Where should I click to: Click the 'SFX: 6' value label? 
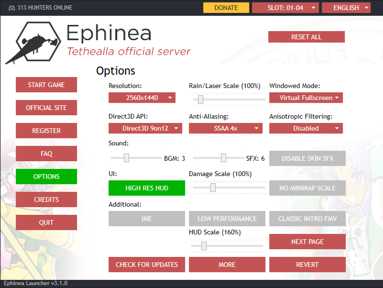[255, 158]
